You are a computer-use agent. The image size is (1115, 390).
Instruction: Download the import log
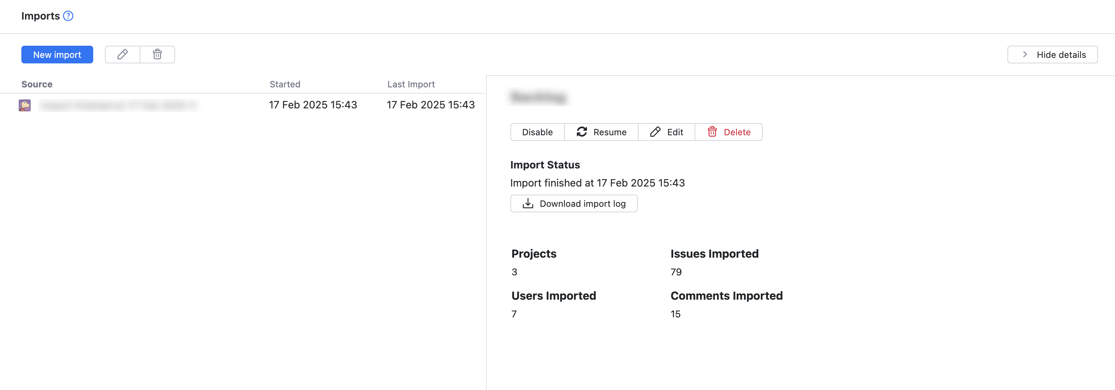pos(573,203)
